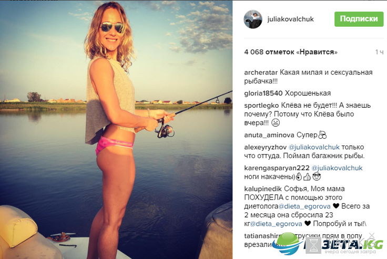Click first @dieta_egorova mention link
The height and width of the screenshot is (259, 387).
[304, 206]
